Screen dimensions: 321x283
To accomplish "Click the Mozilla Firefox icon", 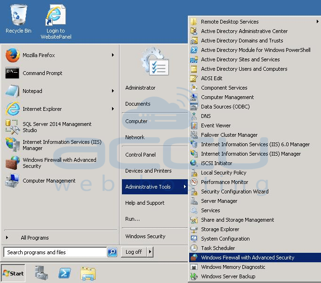I will coord(12,55).
